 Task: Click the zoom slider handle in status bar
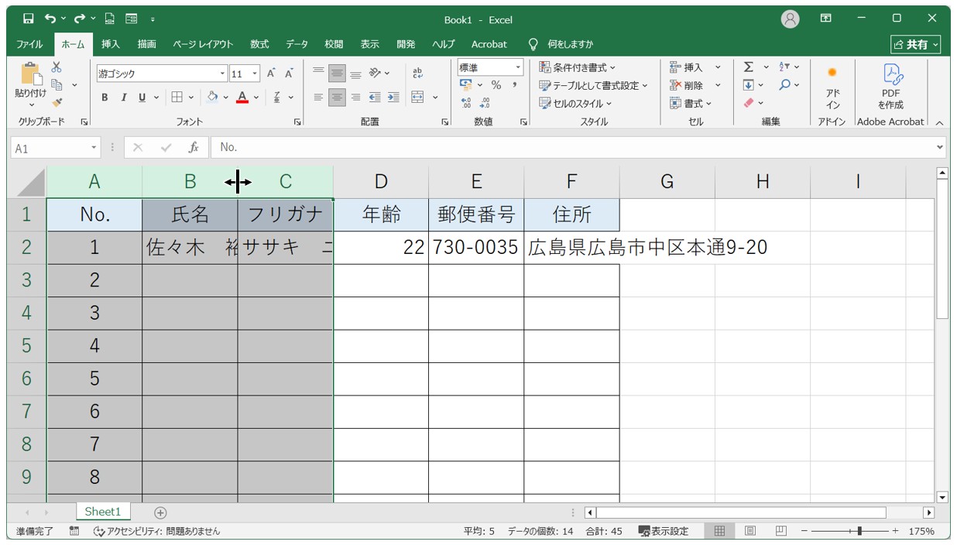(x=859, y=531)
